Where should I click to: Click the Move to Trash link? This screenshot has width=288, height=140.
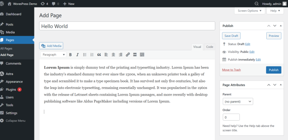click(231, 70)
